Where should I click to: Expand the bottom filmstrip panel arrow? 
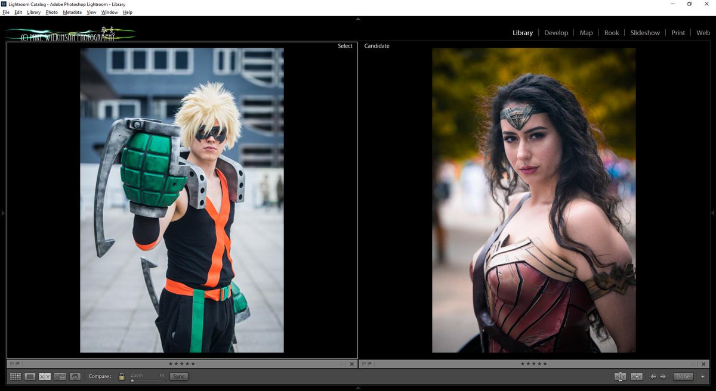tap(358, 388)
